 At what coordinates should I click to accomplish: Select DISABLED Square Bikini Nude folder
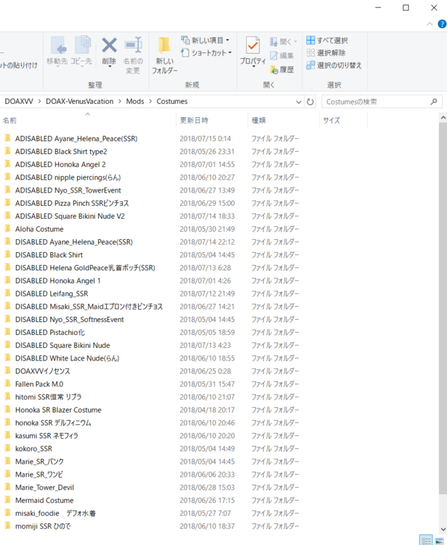(63, 345)
